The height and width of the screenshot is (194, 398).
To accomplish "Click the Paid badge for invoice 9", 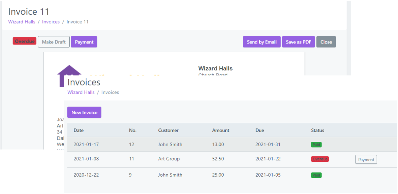I will pyautogui.click(x=316, y=175).
